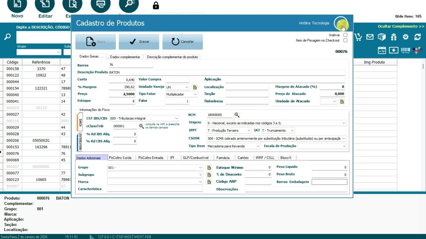Switch to Descrição complementar do produto tab
The width and height of the screenshot is (426, 239).
click(172, 57)
